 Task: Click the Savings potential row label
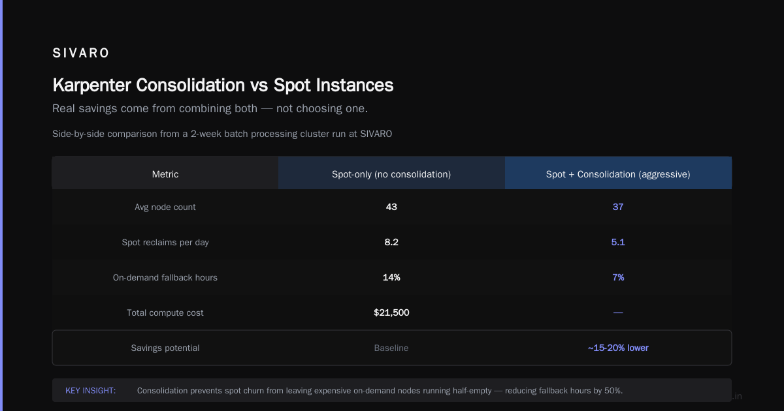[x=165, y=348]
